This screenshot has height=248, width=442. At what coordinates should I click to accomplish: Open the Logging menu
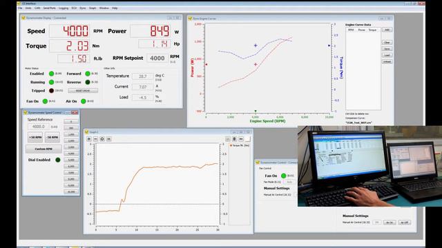click(64, 8)
